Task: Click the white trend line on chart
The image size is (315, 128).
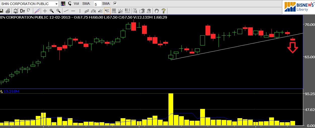Action: [237, 46]
